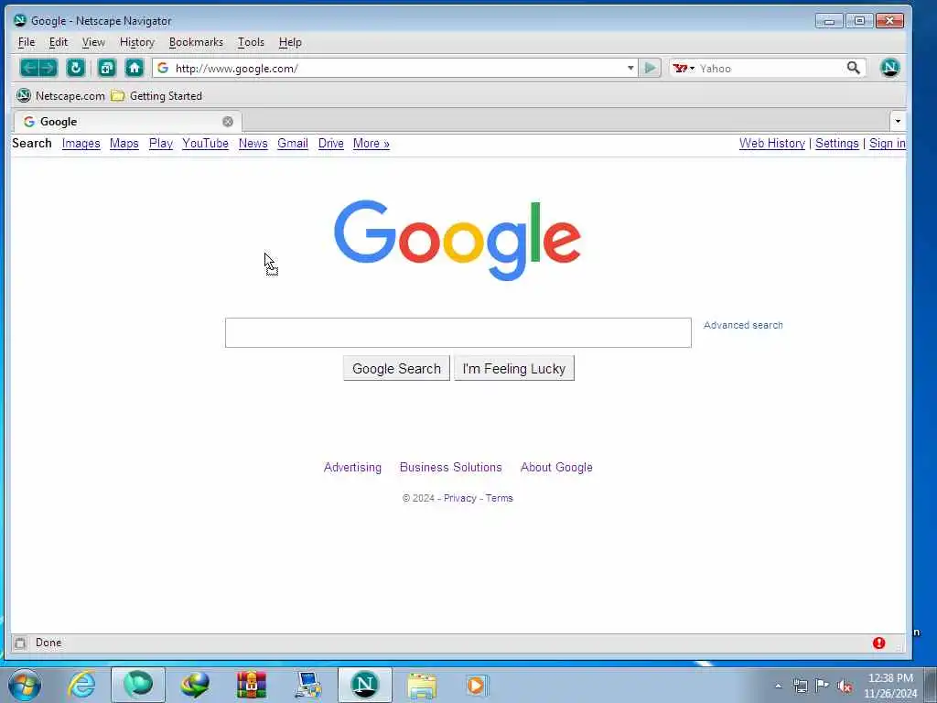Open the Getting Started bookmark folder

157,95
